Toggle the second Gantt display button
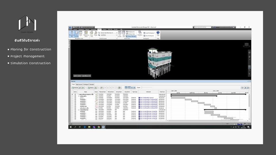The image size is (276, 155). [x=129, y=88]
